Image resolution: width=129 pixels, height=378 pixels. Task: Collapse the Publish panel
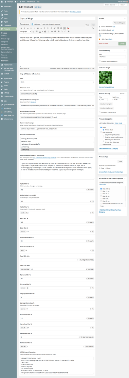pos(125,18)
